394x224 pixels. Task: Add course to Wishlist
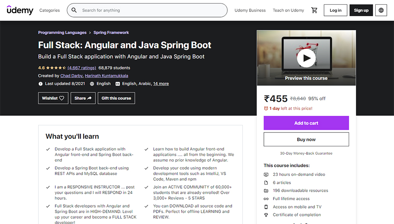coord(53,98)
